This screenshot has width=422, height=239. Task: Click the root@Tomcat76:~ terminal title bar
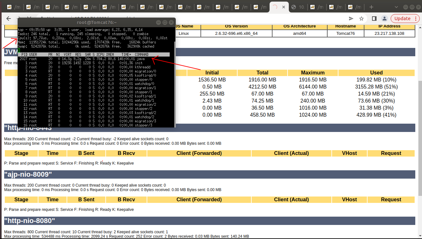coord(97,22)
